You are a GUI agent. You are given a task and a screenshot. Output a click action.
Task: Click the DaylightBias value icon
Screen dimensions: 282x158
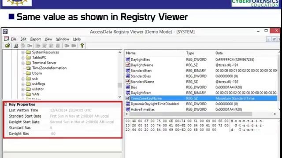[x=128, y=59]
